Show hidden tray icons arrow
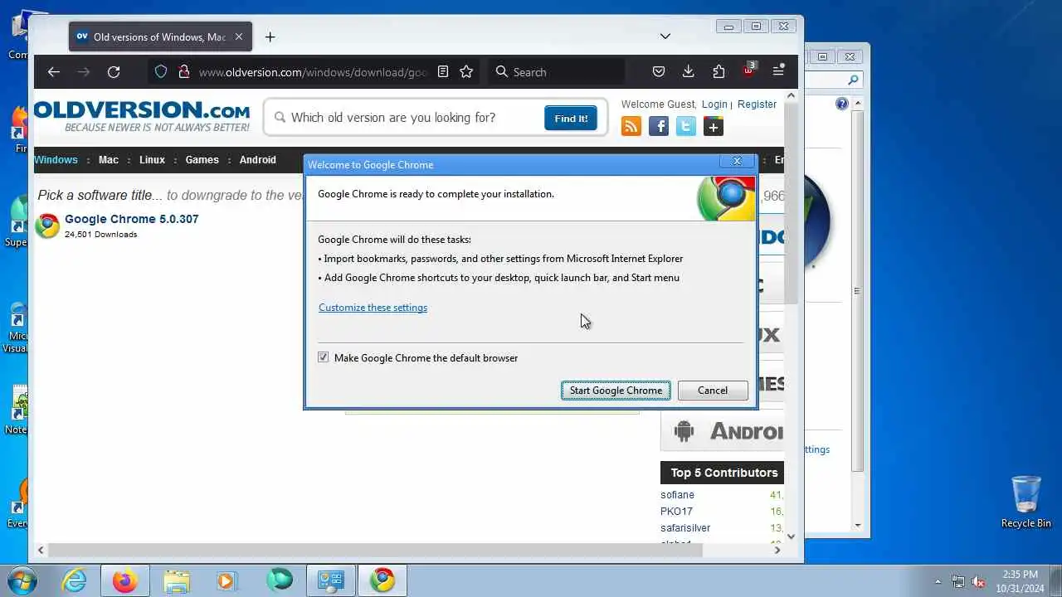The height and width of the screenshot is (597, 1062). coord(938,581)
